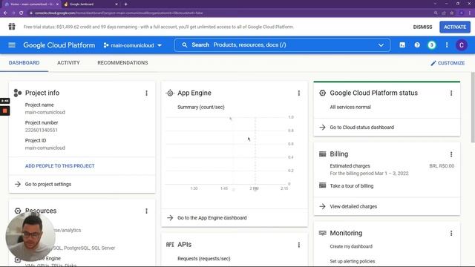Open Project info card options menu
475x267 pixels.
click(147, 93)
